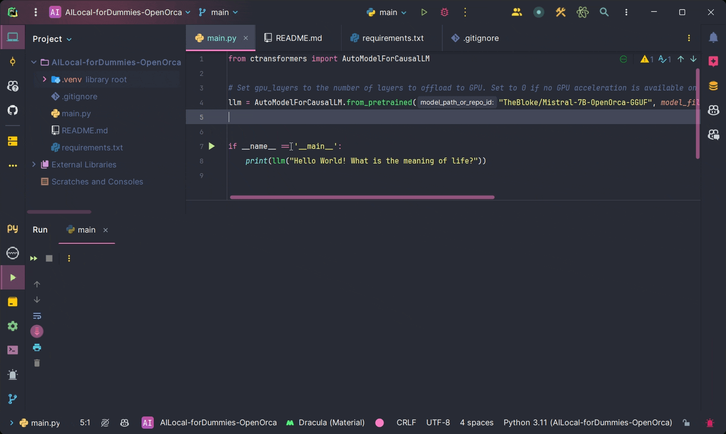This screenshot has width=726, height=434.
Task: Toggle the Run tool window button
Action: pos(13,277)
